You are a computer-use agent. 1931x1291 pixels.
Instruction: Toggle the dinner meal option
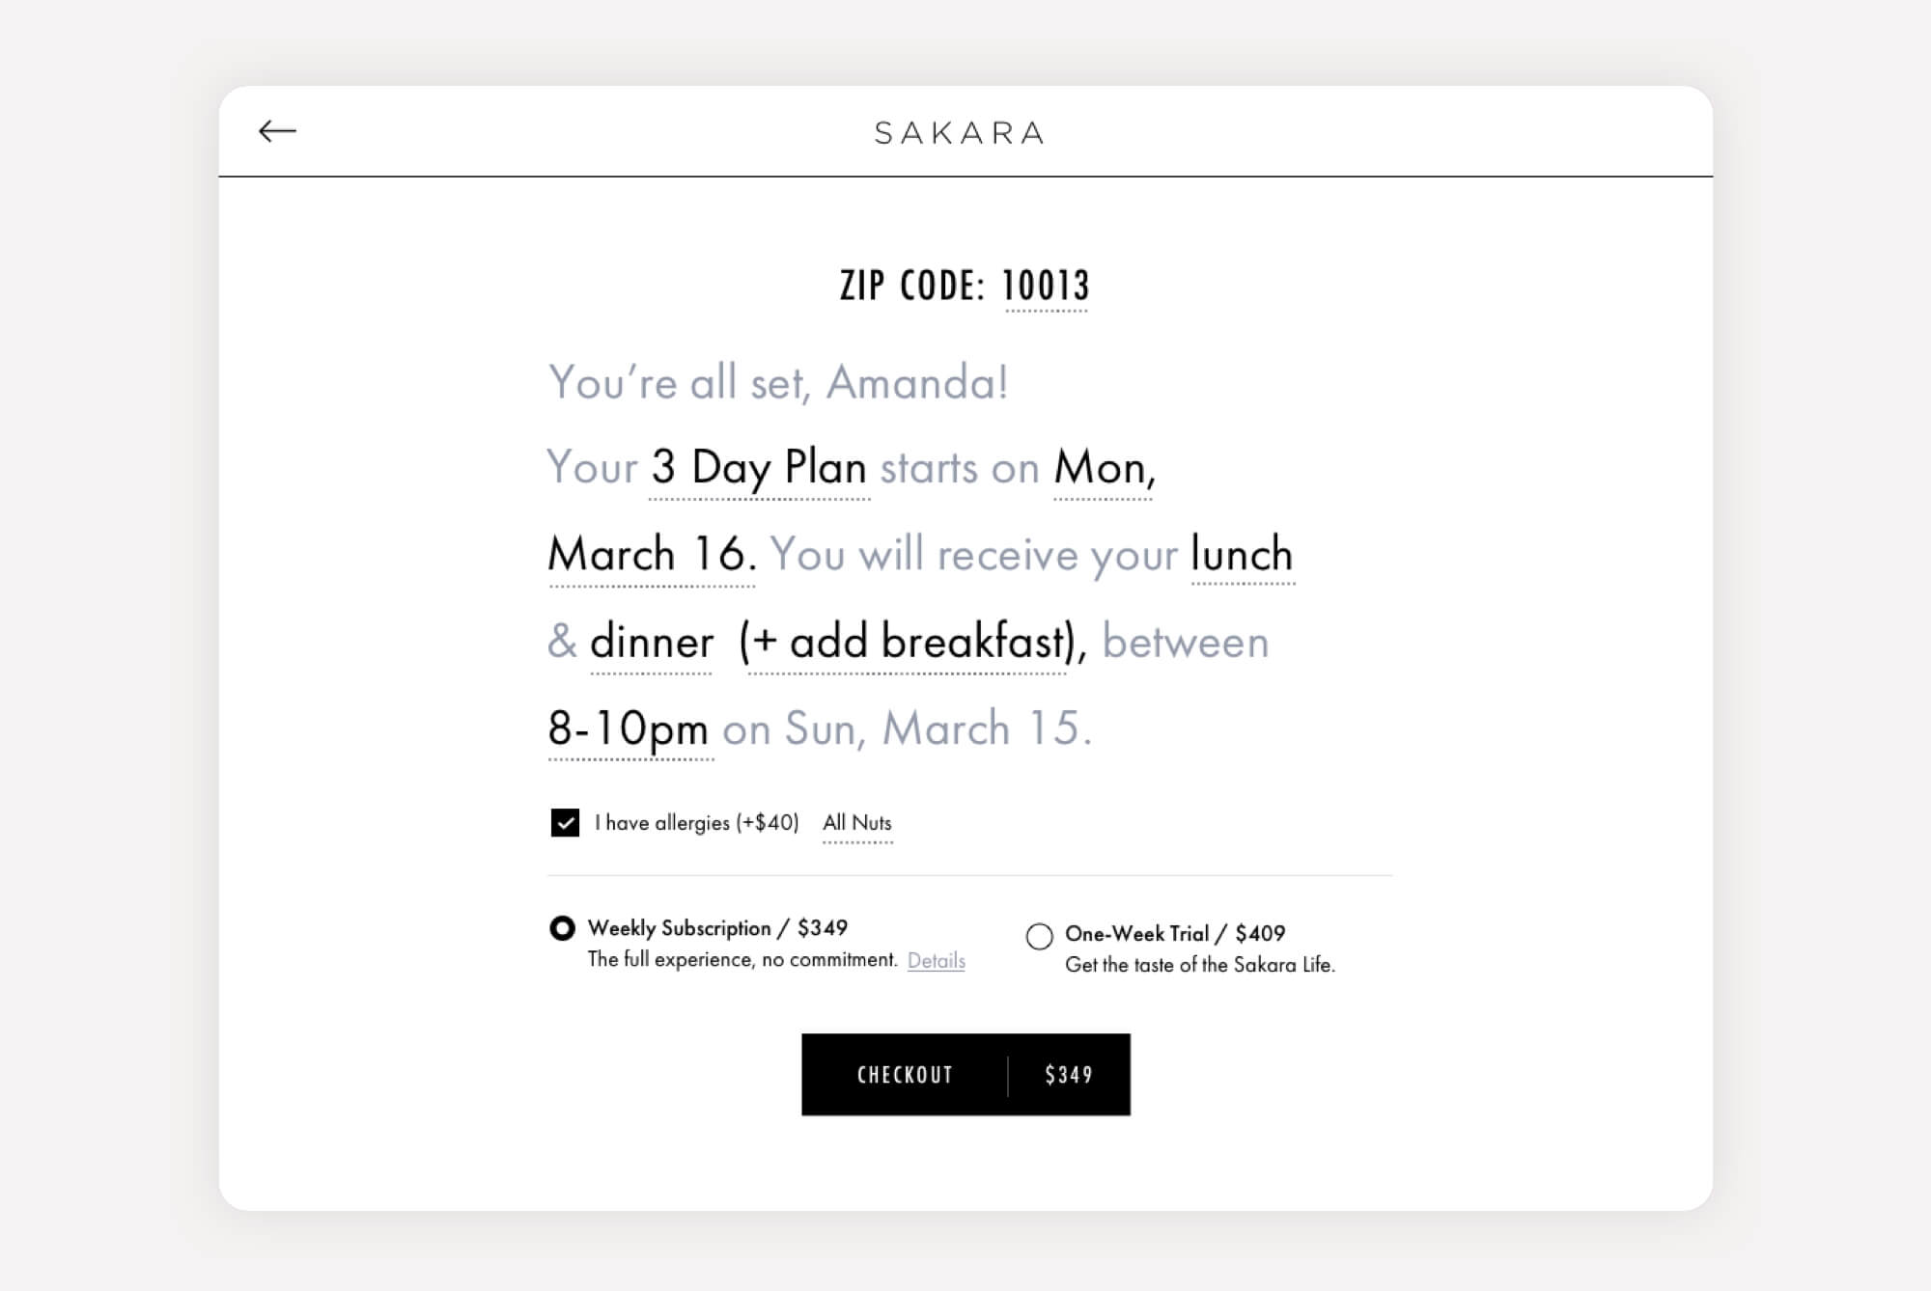(x=652, y=643)
